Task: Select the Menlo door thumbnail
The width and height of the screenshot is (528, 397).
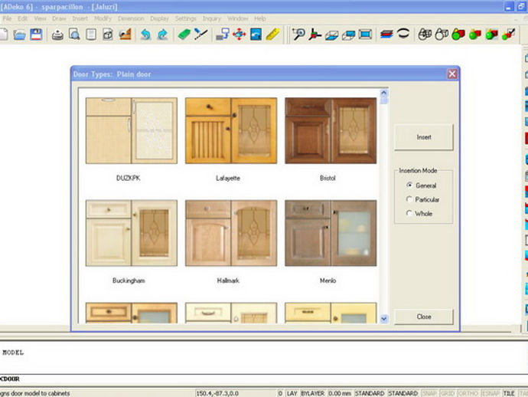Action: pos(331,233)
